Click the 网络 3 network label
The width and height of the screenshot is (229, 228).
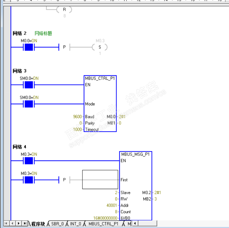pyautogui.click(x=19, y=71)
